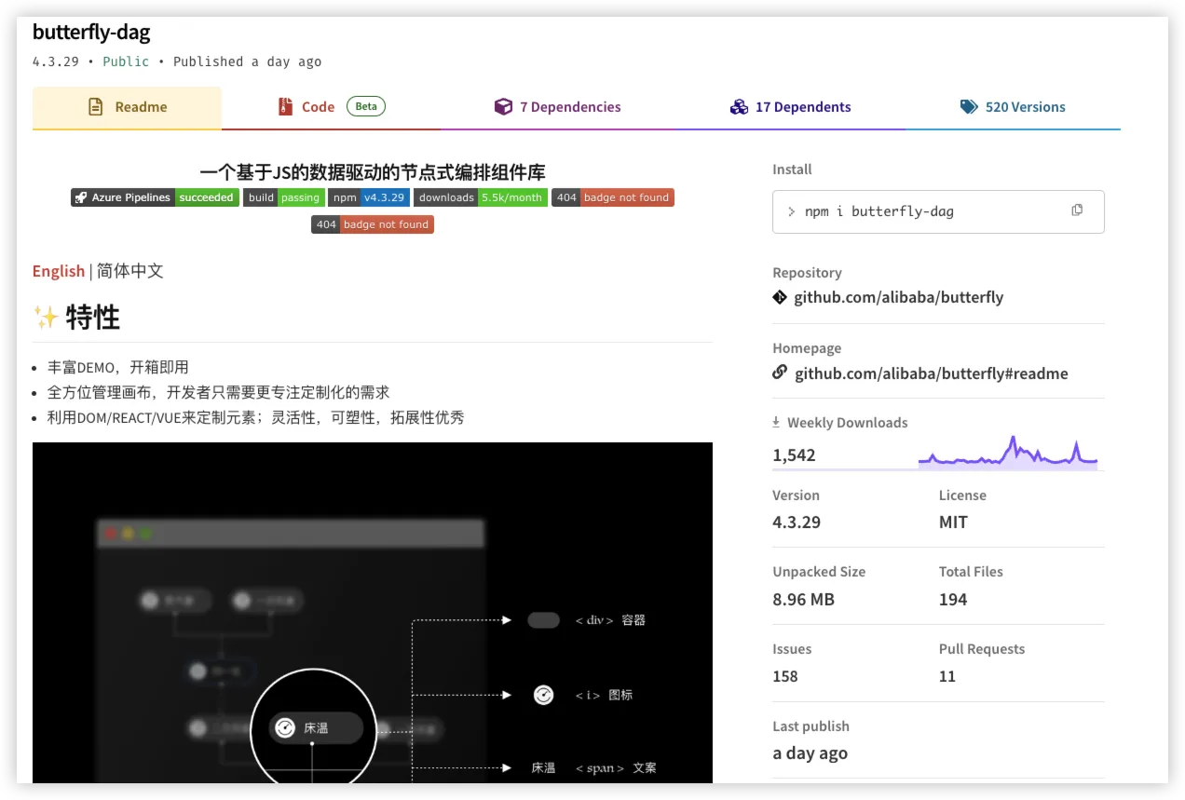Click the Dependencies cube icon
1185x800 pixels.
click(503, 107)
